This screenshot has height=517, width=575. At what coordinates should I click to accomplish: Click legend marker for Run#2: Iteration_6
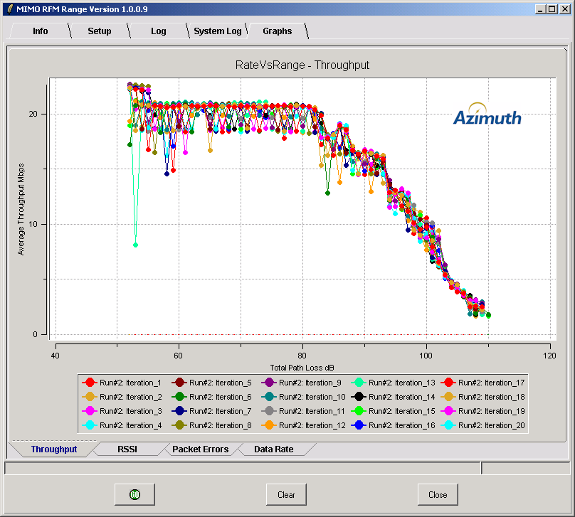[179, 397]
